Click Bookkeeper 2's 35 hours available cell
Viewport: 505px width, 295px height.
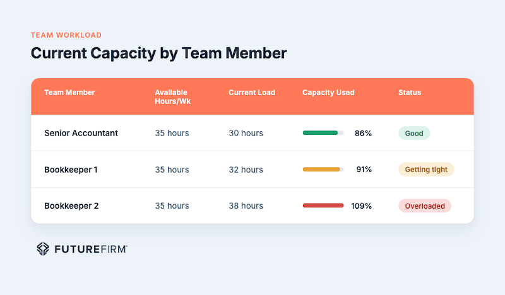172,206
